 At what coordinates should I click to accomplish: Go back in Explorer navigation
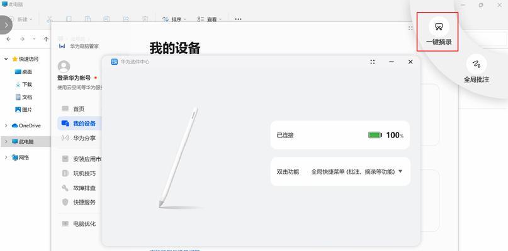pyautogui.click(x=9, y=39)
